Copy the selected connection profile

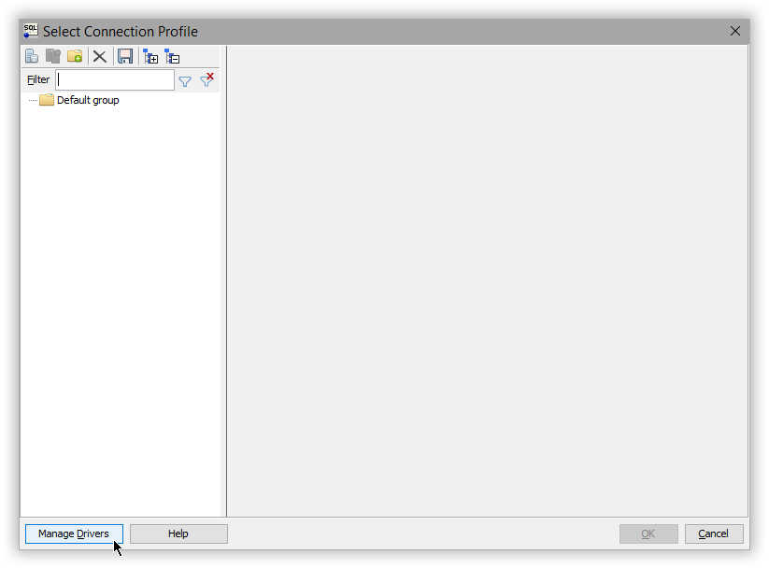[52, 56]
